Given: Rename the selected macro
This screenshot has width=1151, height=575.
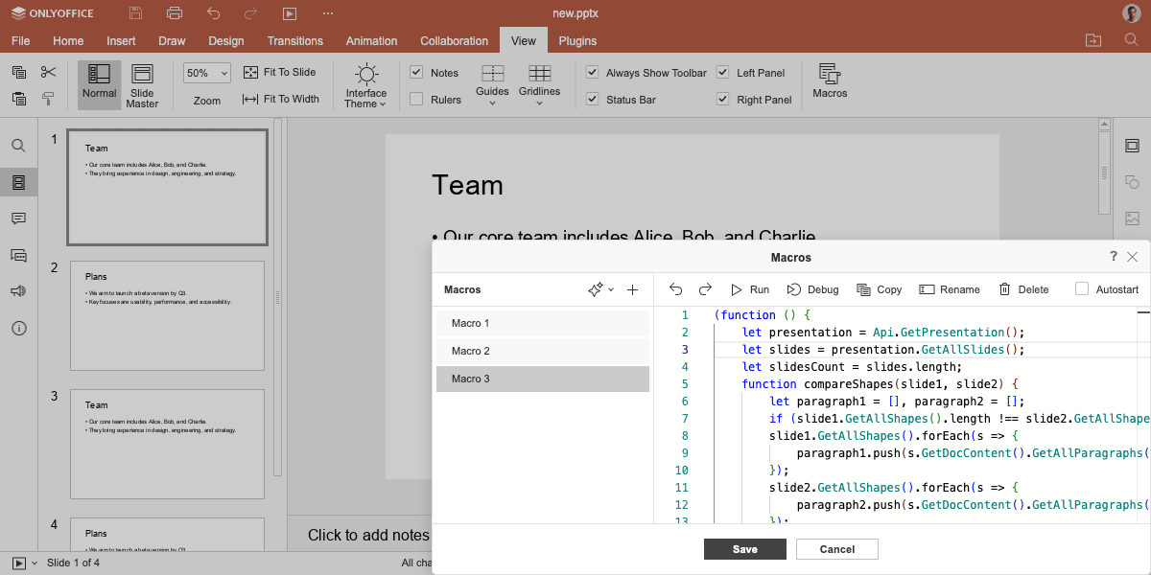Looking at the screenshot, I should coord(950,289).
